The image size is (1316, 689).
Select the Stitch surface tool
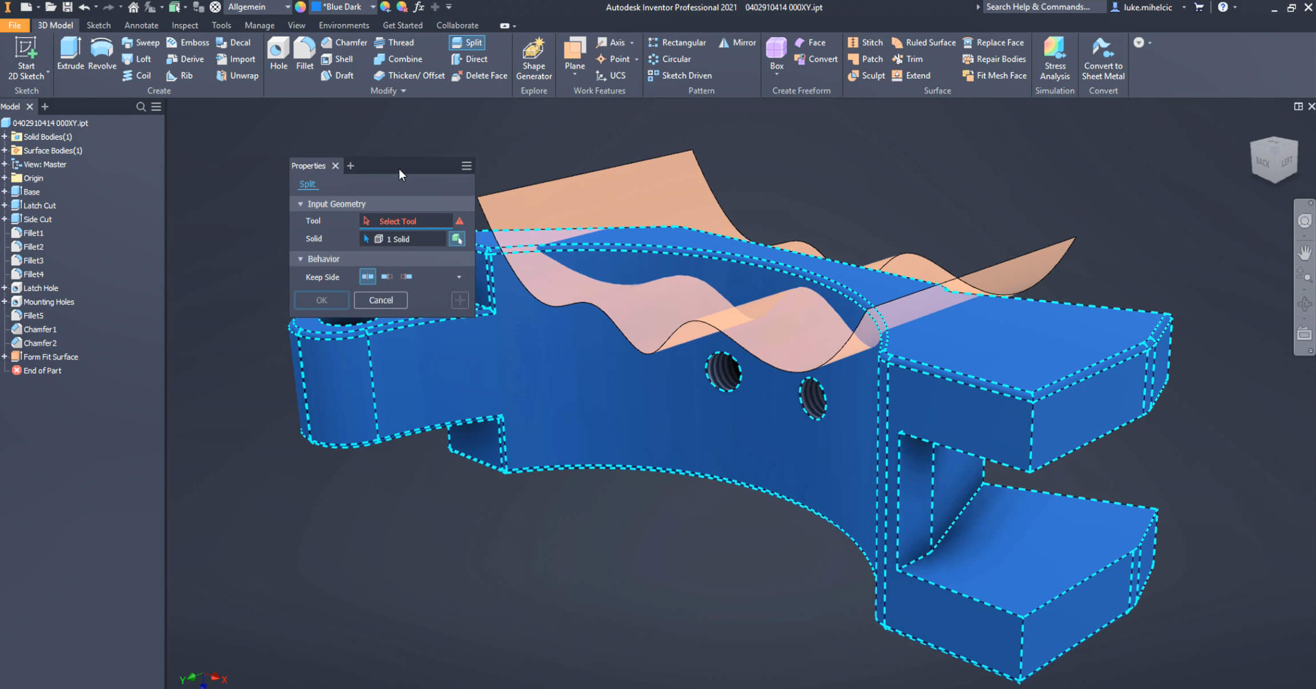click(x=865, y=42)
